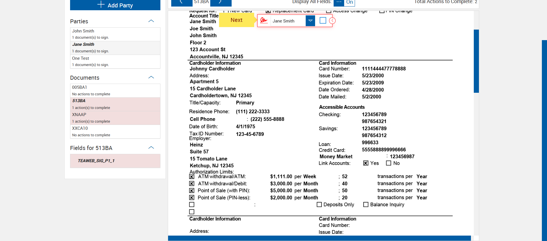The width and height of the screenshot is (547, 241).
Task: Go to next document with right arrow
Action: [x=221, y=2]
